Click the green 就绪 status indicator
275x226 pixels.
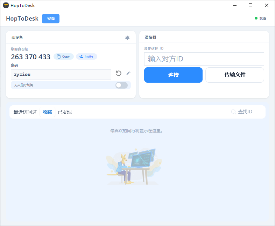(x=256, y=18)
